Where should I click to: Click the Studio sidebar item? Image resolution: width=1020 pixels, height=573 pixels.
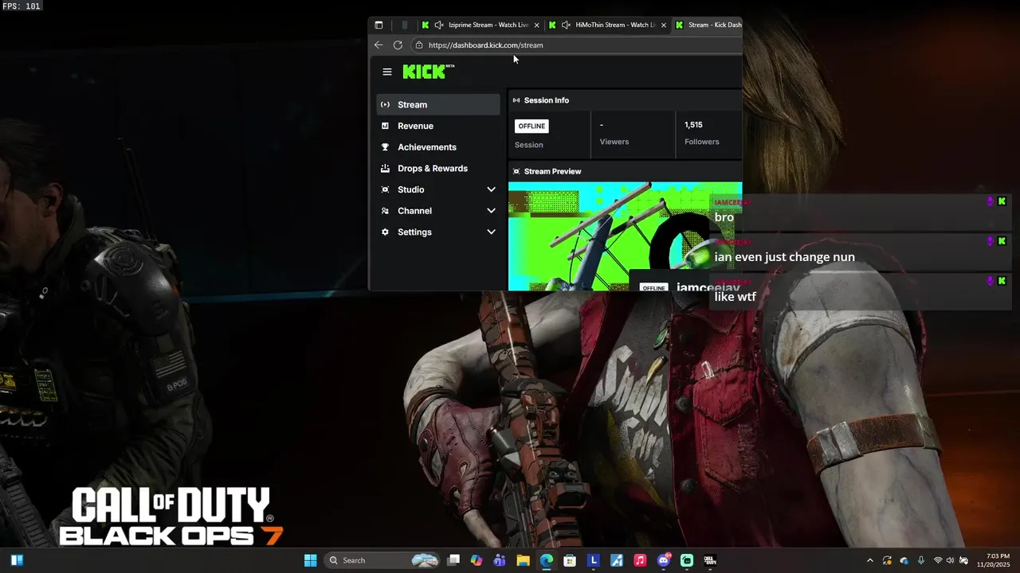tap(438, 189)
